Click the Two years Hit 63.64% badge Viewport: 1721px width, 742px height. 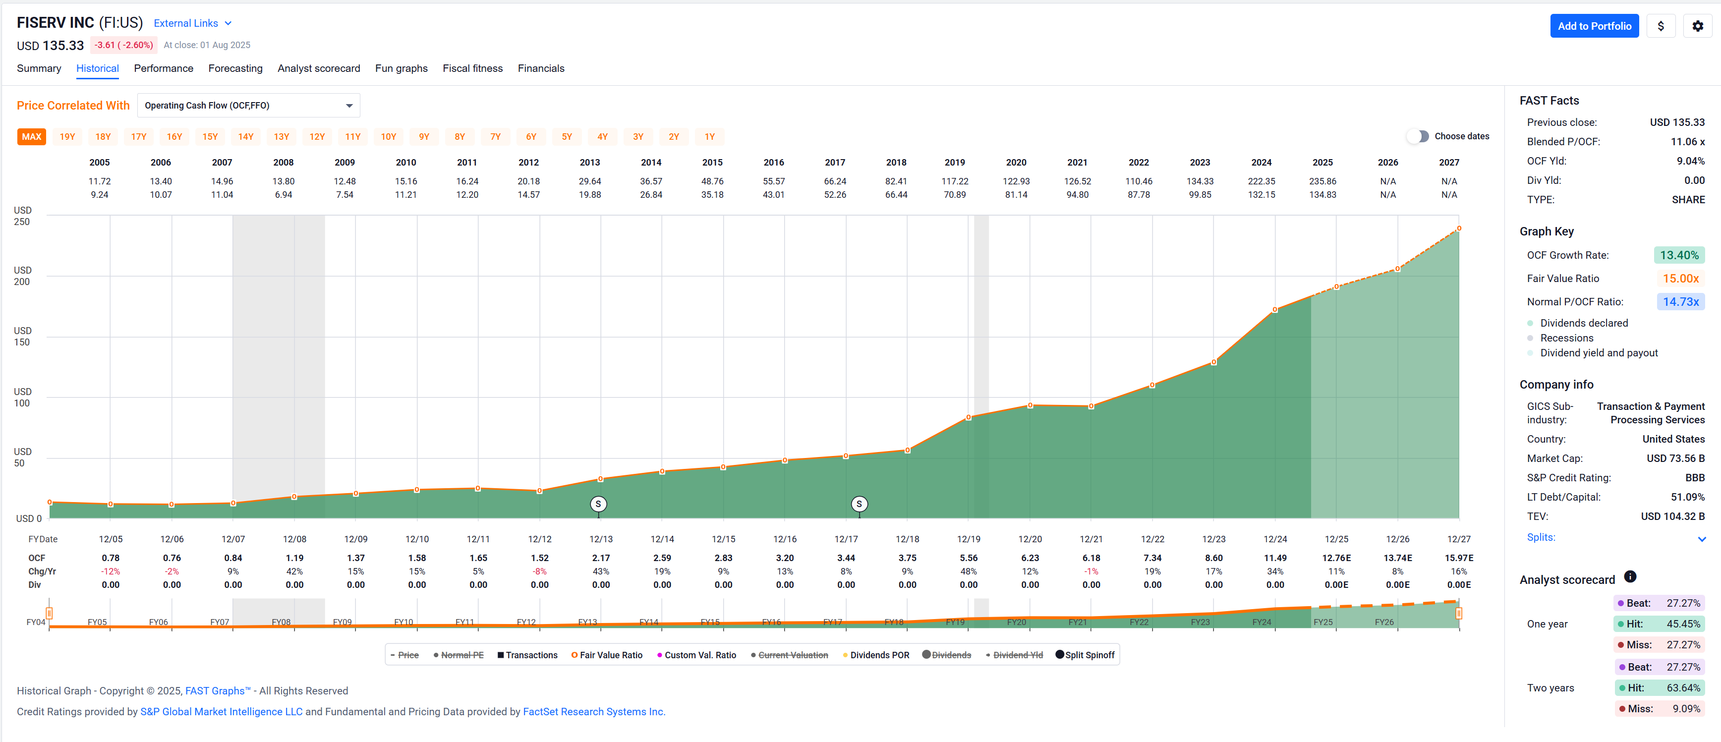pos(1659,688)
